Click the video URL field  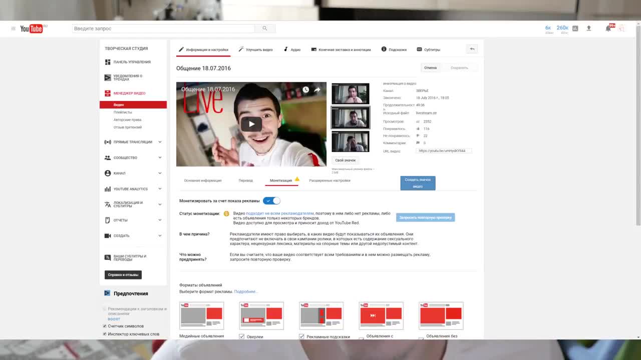click(x=444, y=150)
